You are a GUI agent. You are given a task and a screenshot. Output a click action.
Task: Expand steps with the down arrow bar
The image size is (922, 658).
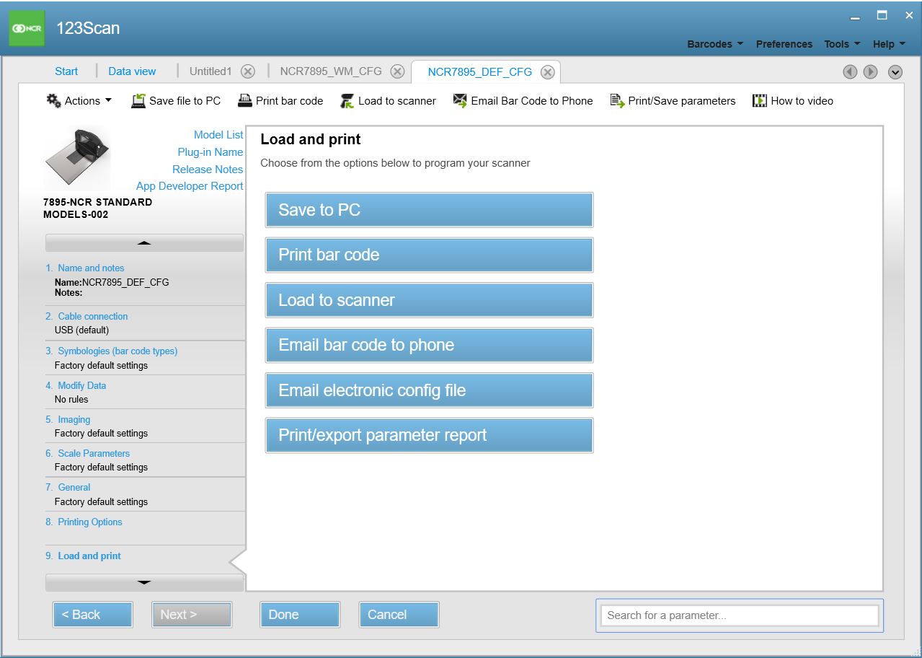point(144,582)
